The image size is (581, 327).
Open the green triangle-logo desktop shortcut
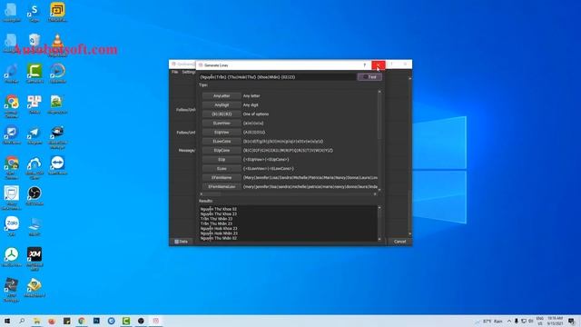click(x=12, y=256)
